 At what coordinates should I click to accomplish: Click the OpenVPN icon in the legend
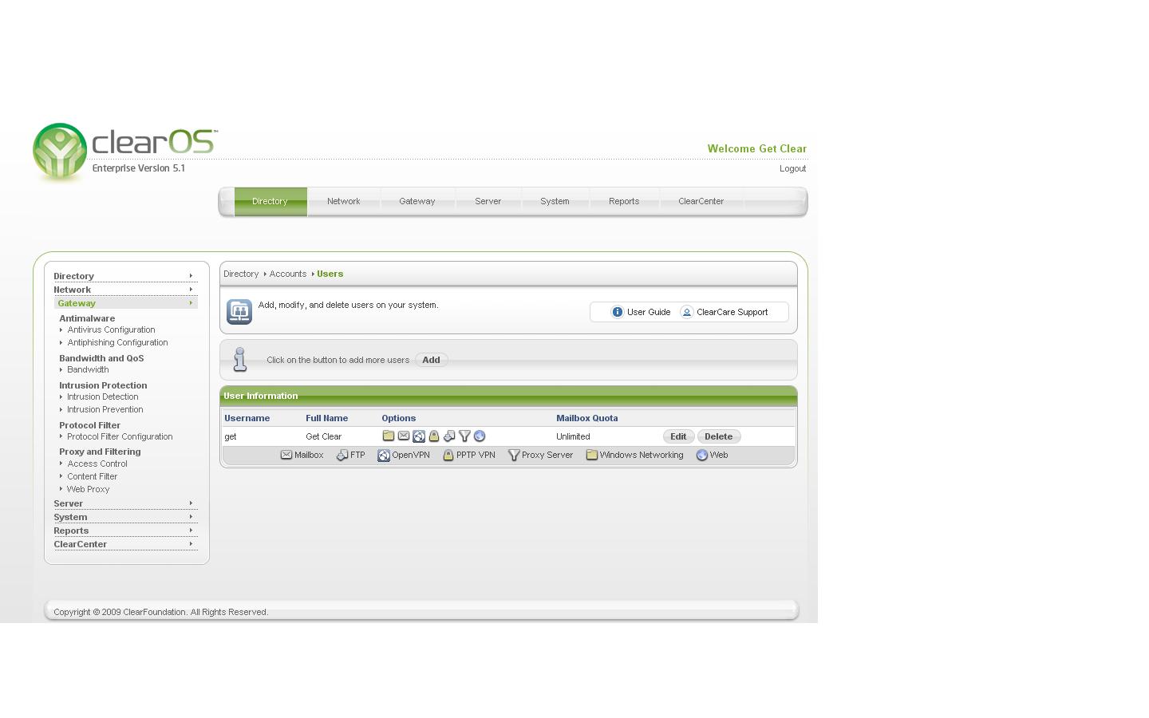pos(384,456)
